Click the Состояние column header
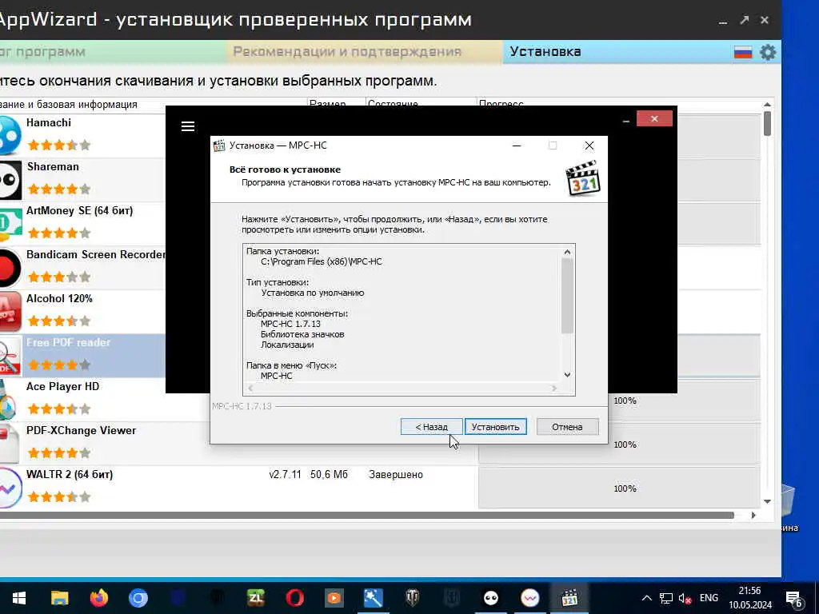Screen dimensions: 819x614 pyautogui.click(x=421, y=103)
